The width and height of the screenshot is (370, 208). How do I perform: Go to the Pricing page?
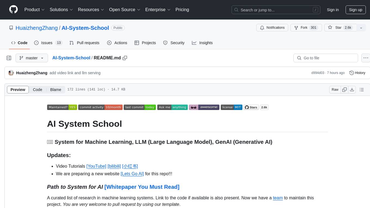tap(182, 10)
